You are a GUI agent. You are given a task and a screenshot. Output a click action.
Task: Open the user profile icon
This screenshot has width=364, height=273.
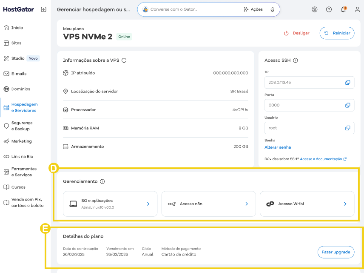(357, 9)
